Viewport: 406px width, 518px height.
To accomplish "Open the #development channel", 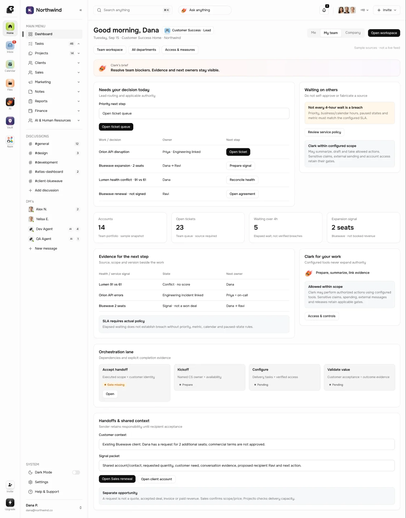I will point(54,163).
